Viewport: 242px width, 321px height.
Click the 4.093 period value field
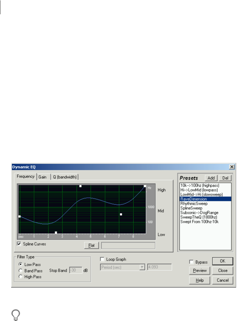click(159, 267)
